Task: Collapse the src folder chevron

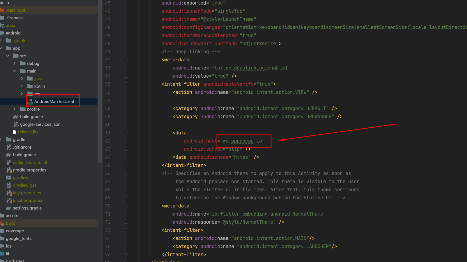Action: click(x=8, y=56)
